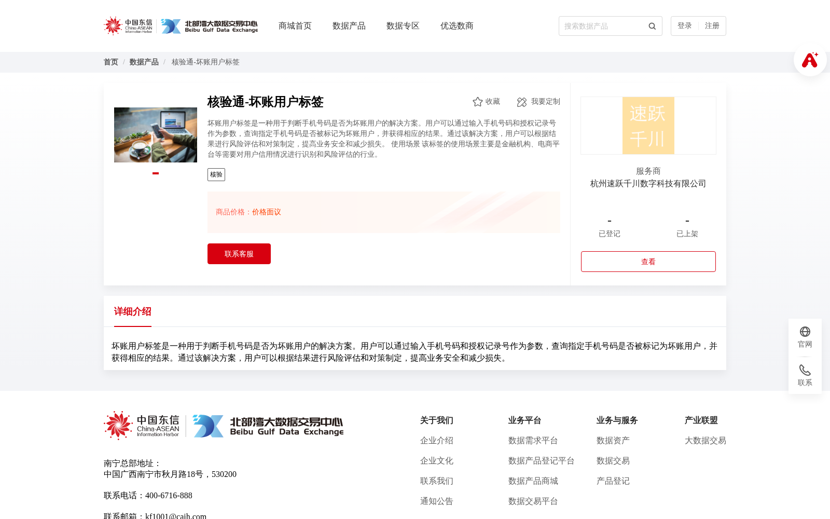Open 数据产品 breadcrumb link

pyautogui.click(x=144, y=62)
